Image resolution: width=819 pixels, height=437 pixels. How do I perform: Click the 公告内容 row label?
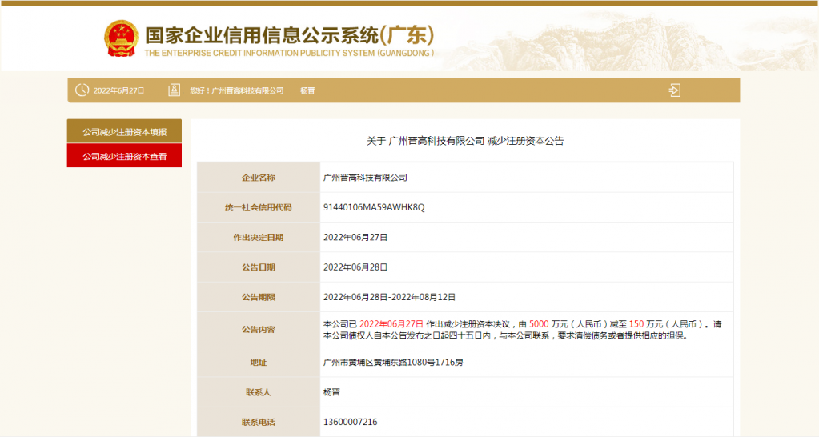(258, 330)
